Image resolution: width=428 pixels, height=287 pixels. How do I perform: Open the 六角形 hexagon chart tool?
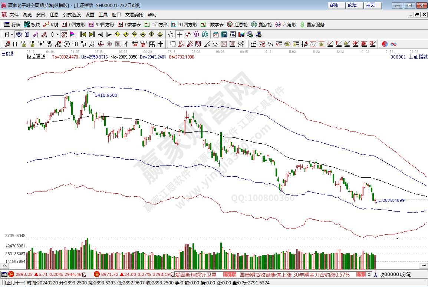[286, 24]
